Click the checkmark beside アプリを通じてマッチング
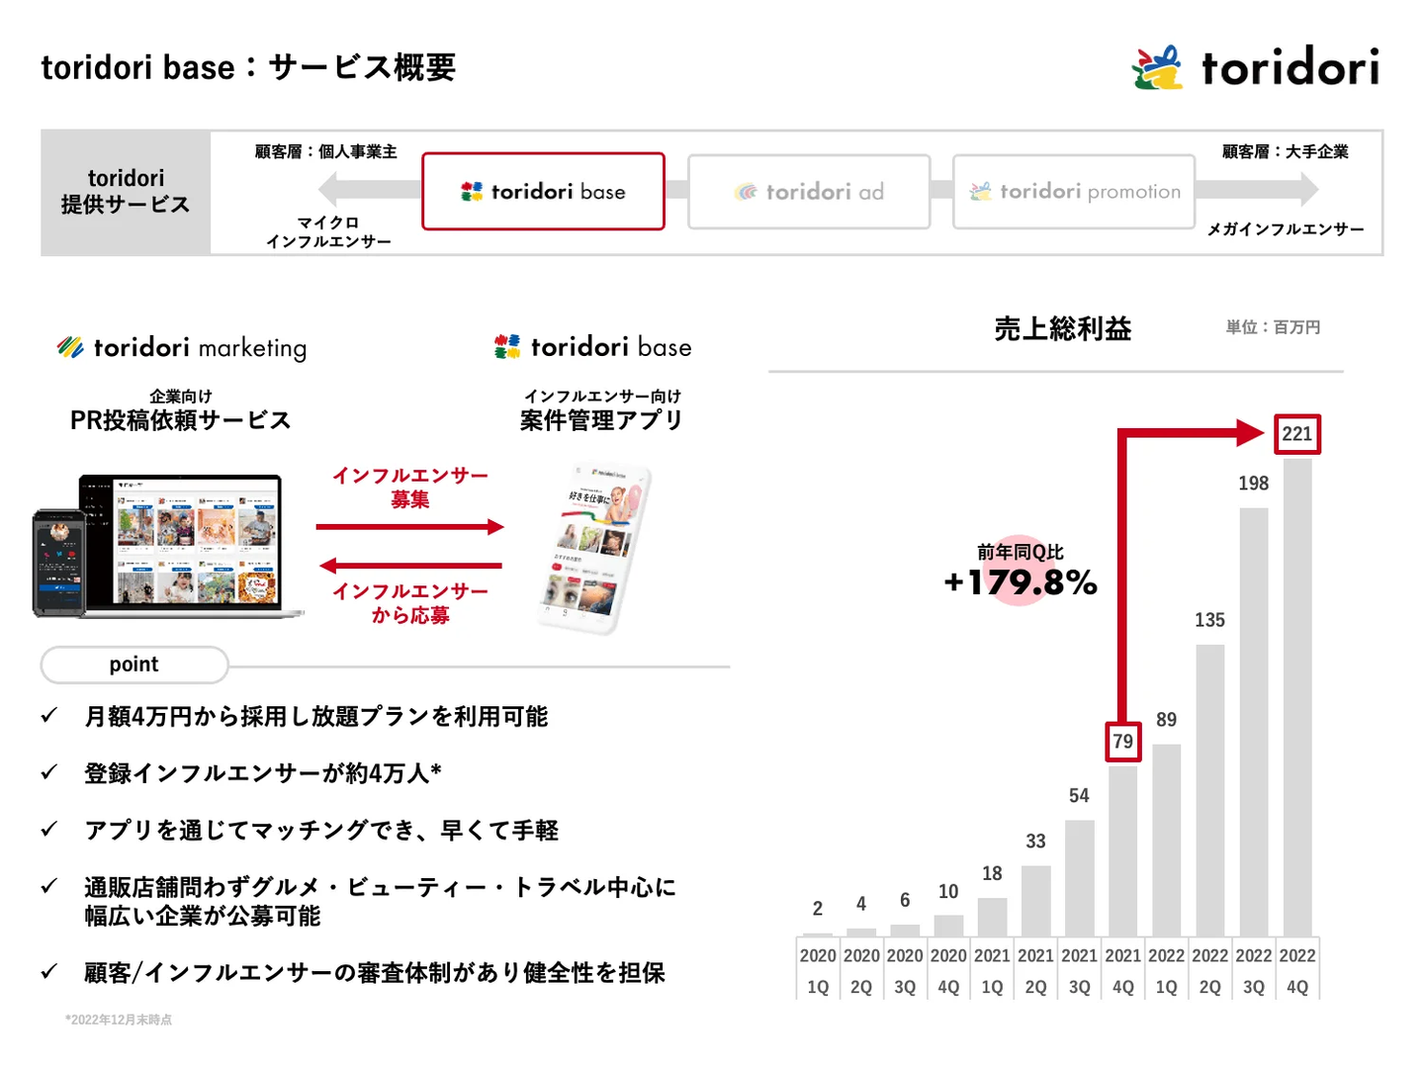Image resolution: width=1424 pixels, height=1068 pixels. (49, 830)
